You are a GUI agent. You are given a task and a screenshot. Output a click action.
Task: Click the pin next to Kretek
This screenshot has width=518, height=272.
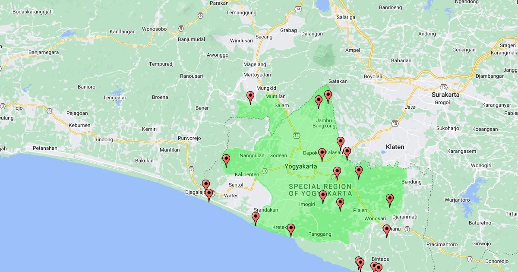[291, 229]
